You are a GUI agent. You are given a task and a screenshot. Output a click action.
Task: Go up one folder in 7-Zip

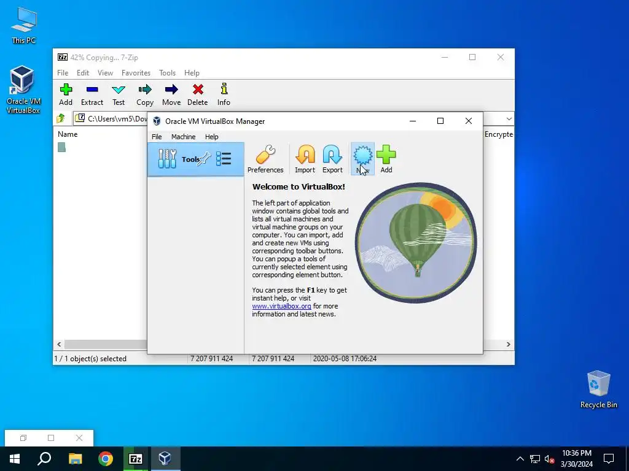click(61, 118)
